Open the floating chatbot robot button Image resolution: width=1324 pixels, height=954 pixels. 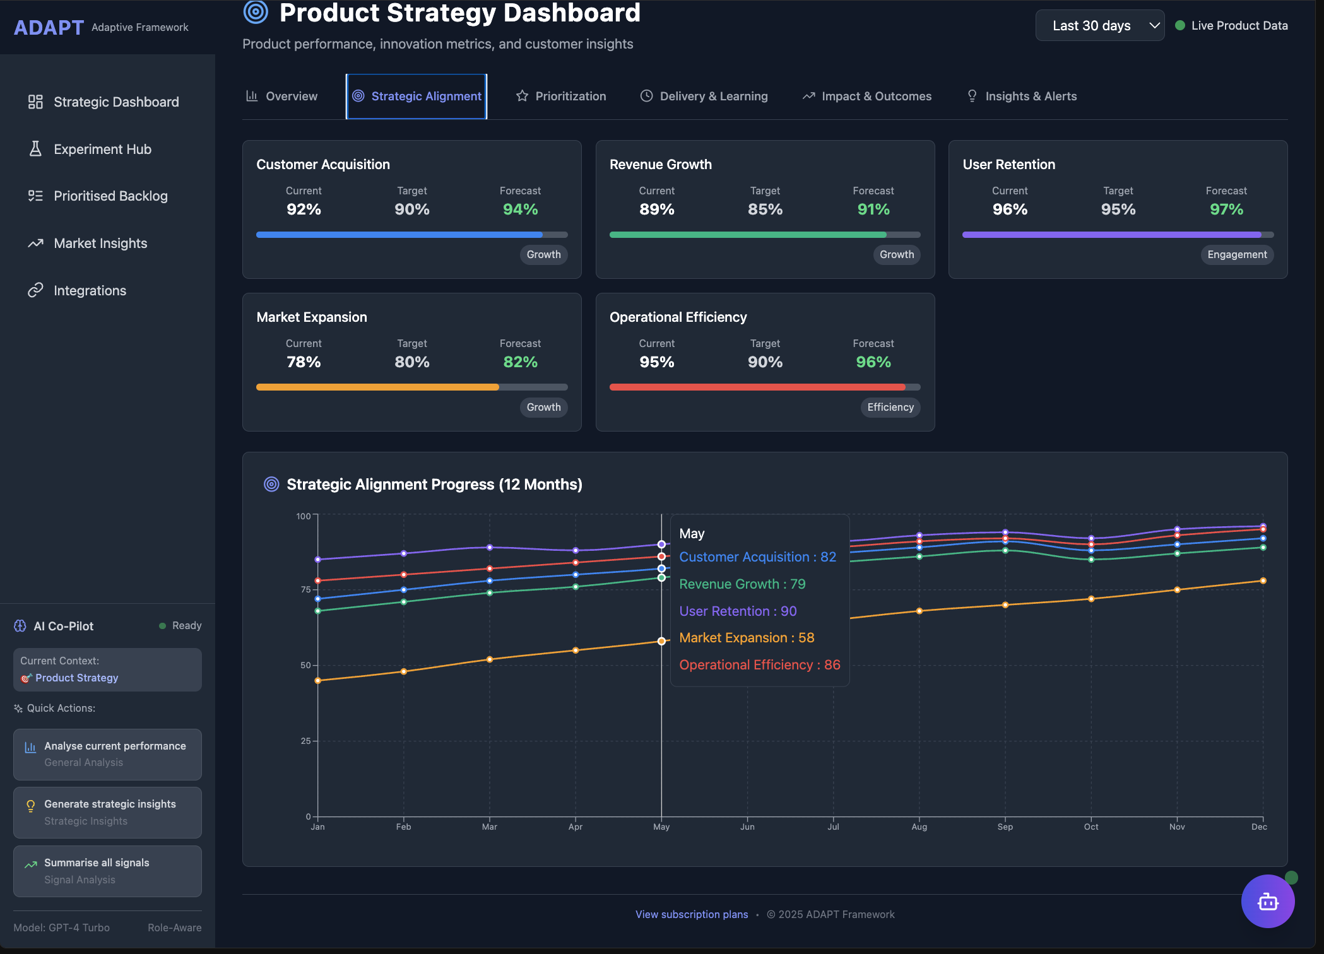pos(1267,902)
